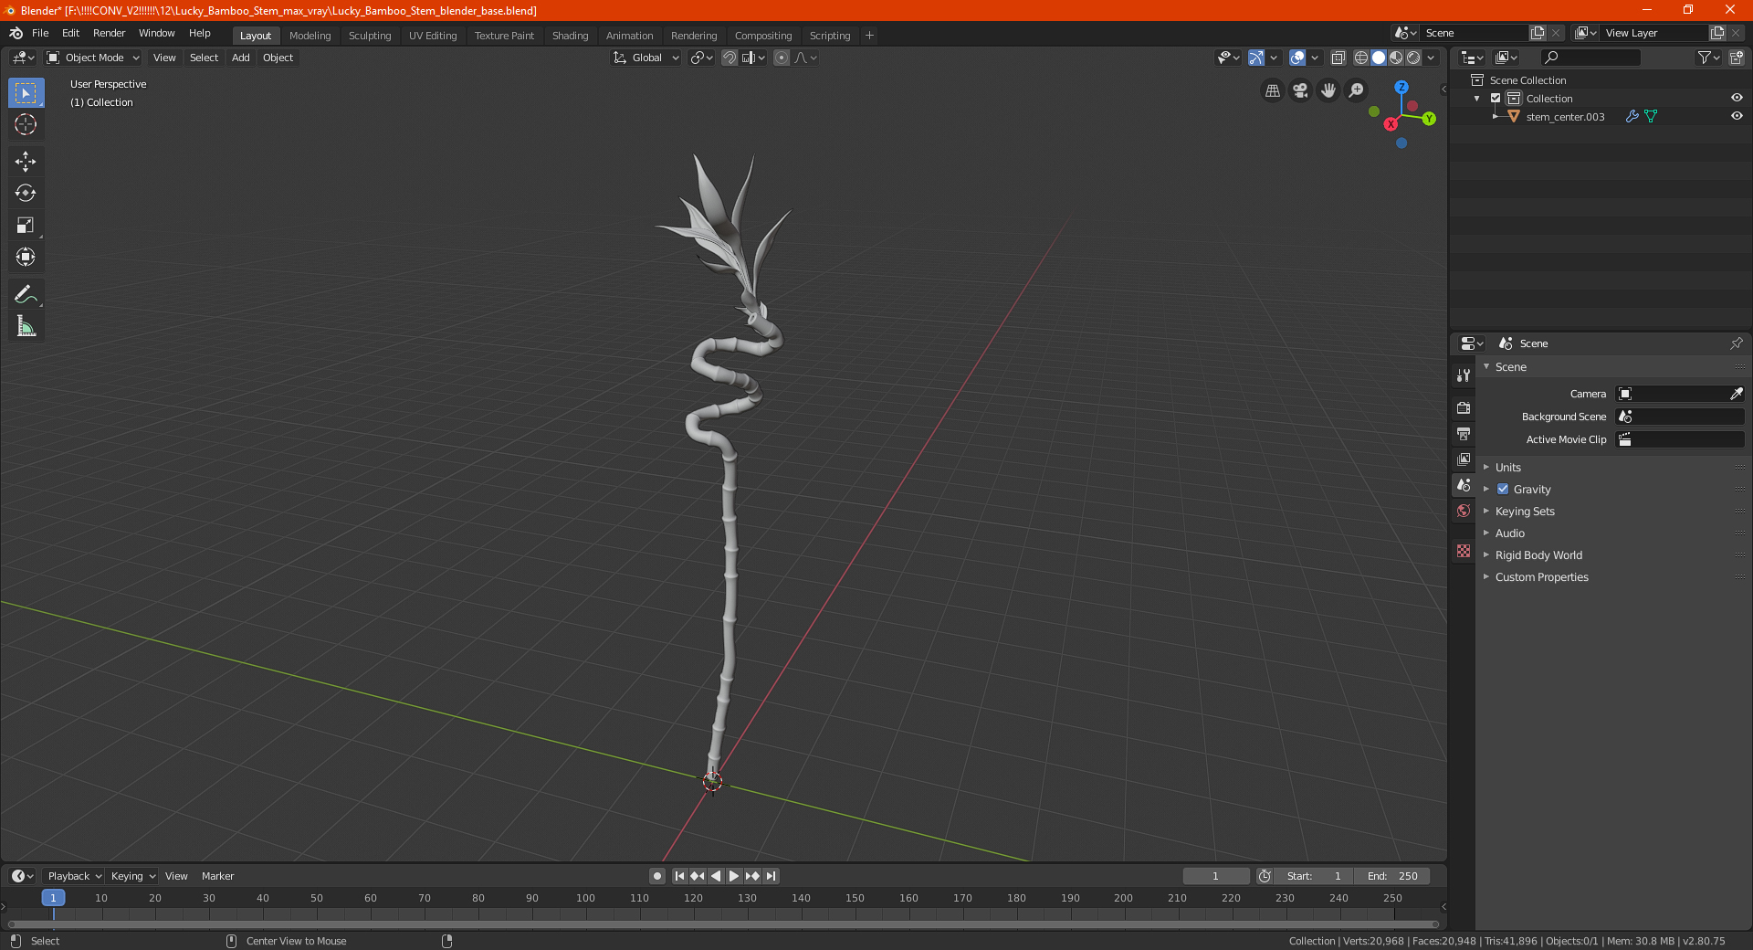
Task: Toggle viewport overlays button
Action: tap(1297, 58)
